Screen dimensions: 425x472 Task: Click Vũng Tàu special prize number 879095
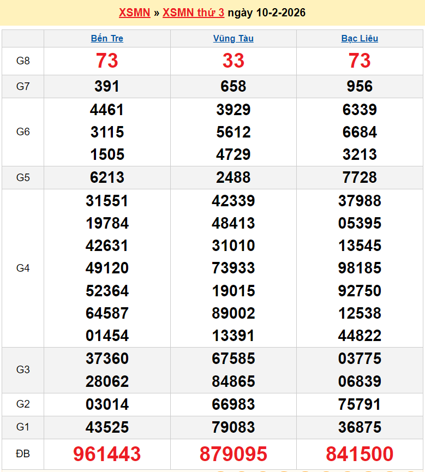233,454
